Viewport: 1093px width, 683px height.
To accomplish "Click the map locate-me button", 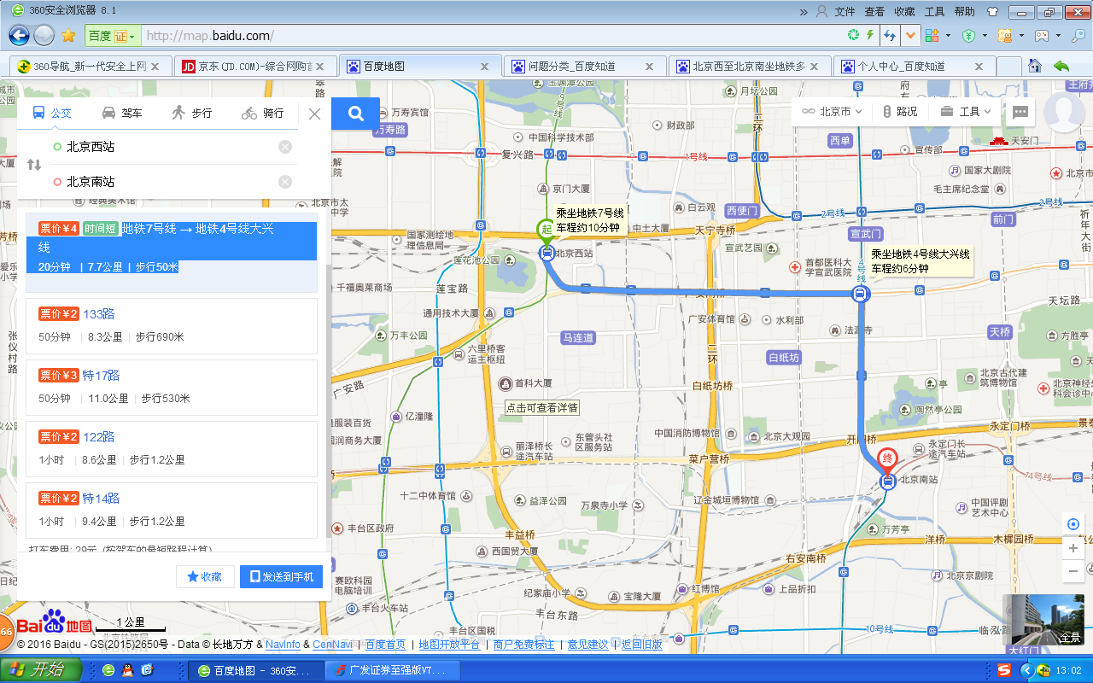I will [1073, 524].
